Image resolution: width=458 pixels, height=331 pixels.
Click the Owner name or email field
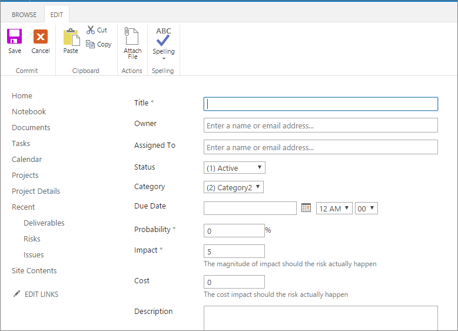click(321, 125)
